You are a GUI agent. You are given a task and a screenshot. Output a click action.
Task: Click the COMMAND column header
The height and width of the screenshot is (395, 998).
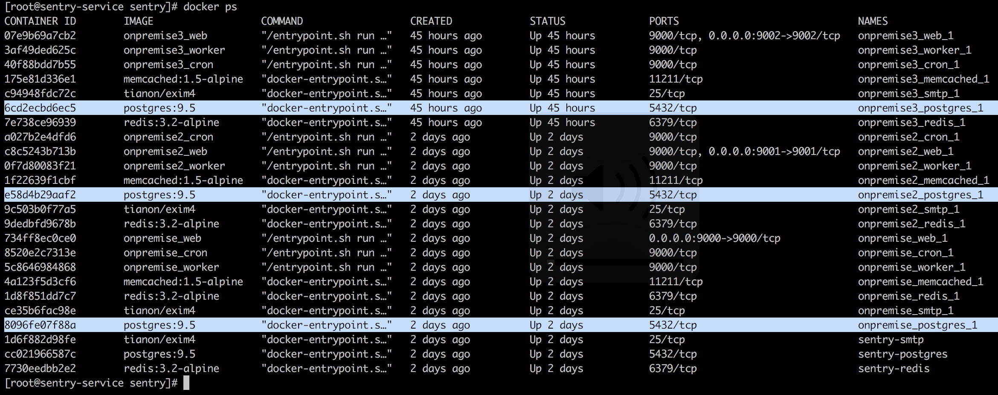tap(282, 21)
